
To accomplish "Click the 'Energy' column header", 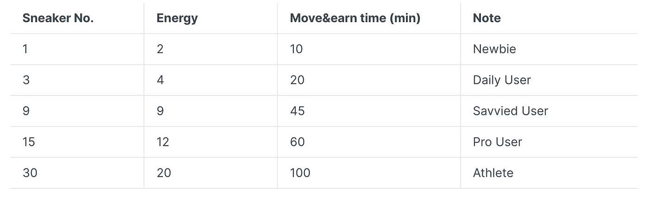I will tap(177, 18).
